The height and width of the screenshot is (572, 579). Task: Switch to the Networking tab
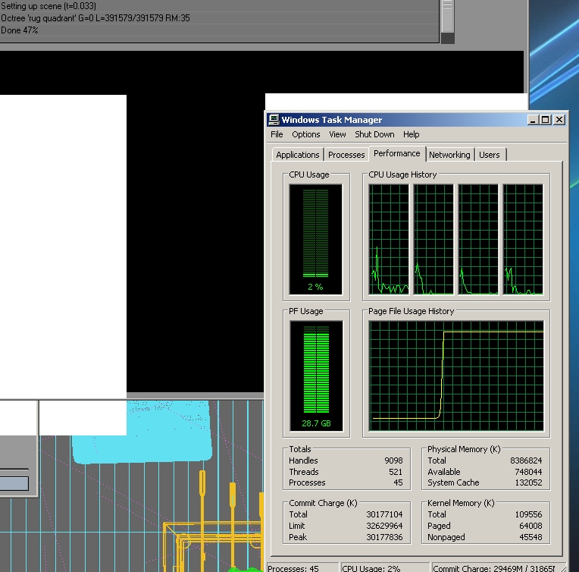pyautogui.click(x=449, y=155)
